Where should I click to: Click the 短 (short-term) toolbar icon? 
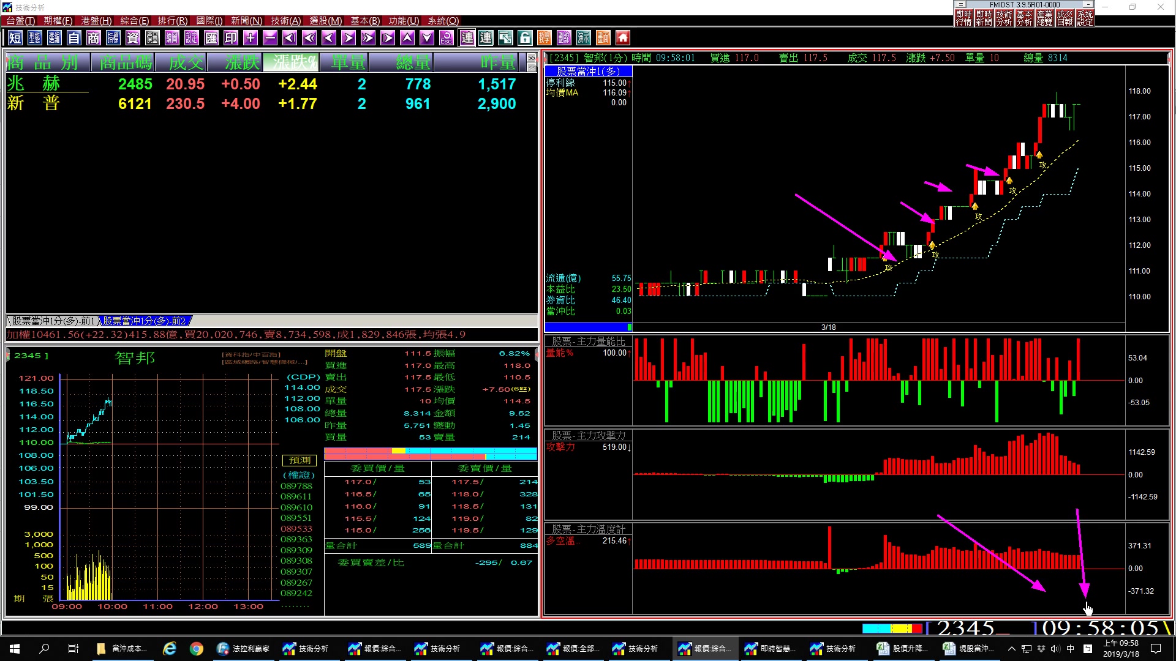[x=15, y=38]
